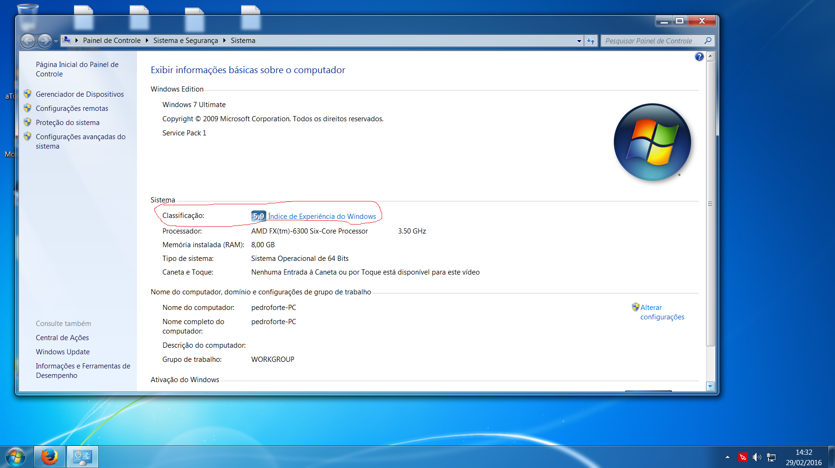Open Configurações avançadas do sistema
The image size is (835, 468).
click(x=81, y=142)
